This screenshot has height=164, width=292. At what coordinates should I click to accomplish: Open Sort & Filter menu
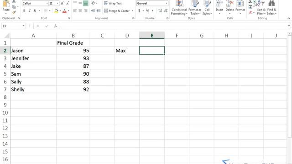(261, 8)
